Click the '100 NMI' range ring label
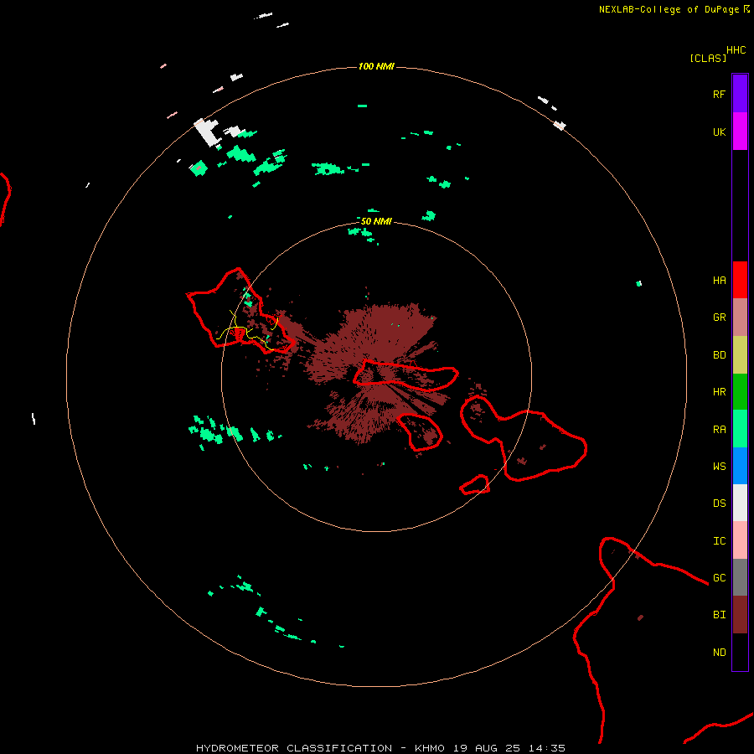754x754 pixels. [376, 66]
